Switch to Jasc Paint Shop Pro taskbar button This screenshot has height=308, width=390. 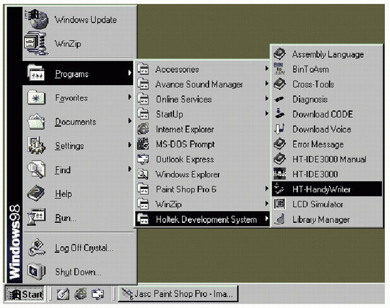pos(178,294)
